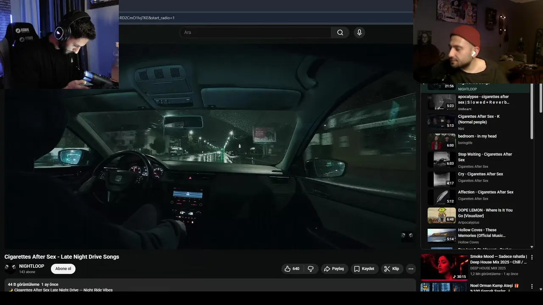This screenshot has height=305, width=543.
Task: Dislike the video with thumbs-down icon
Action: pos(311,269)
